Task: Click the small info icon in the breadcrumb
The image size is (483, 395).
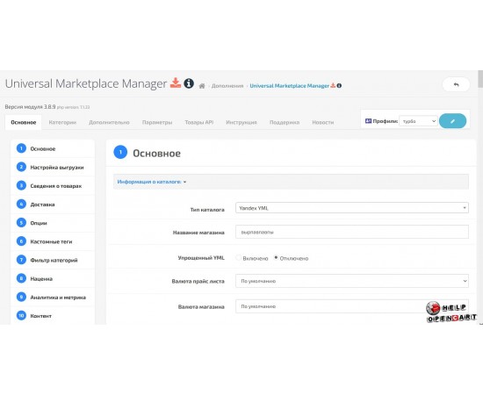Action: (339, 86)
